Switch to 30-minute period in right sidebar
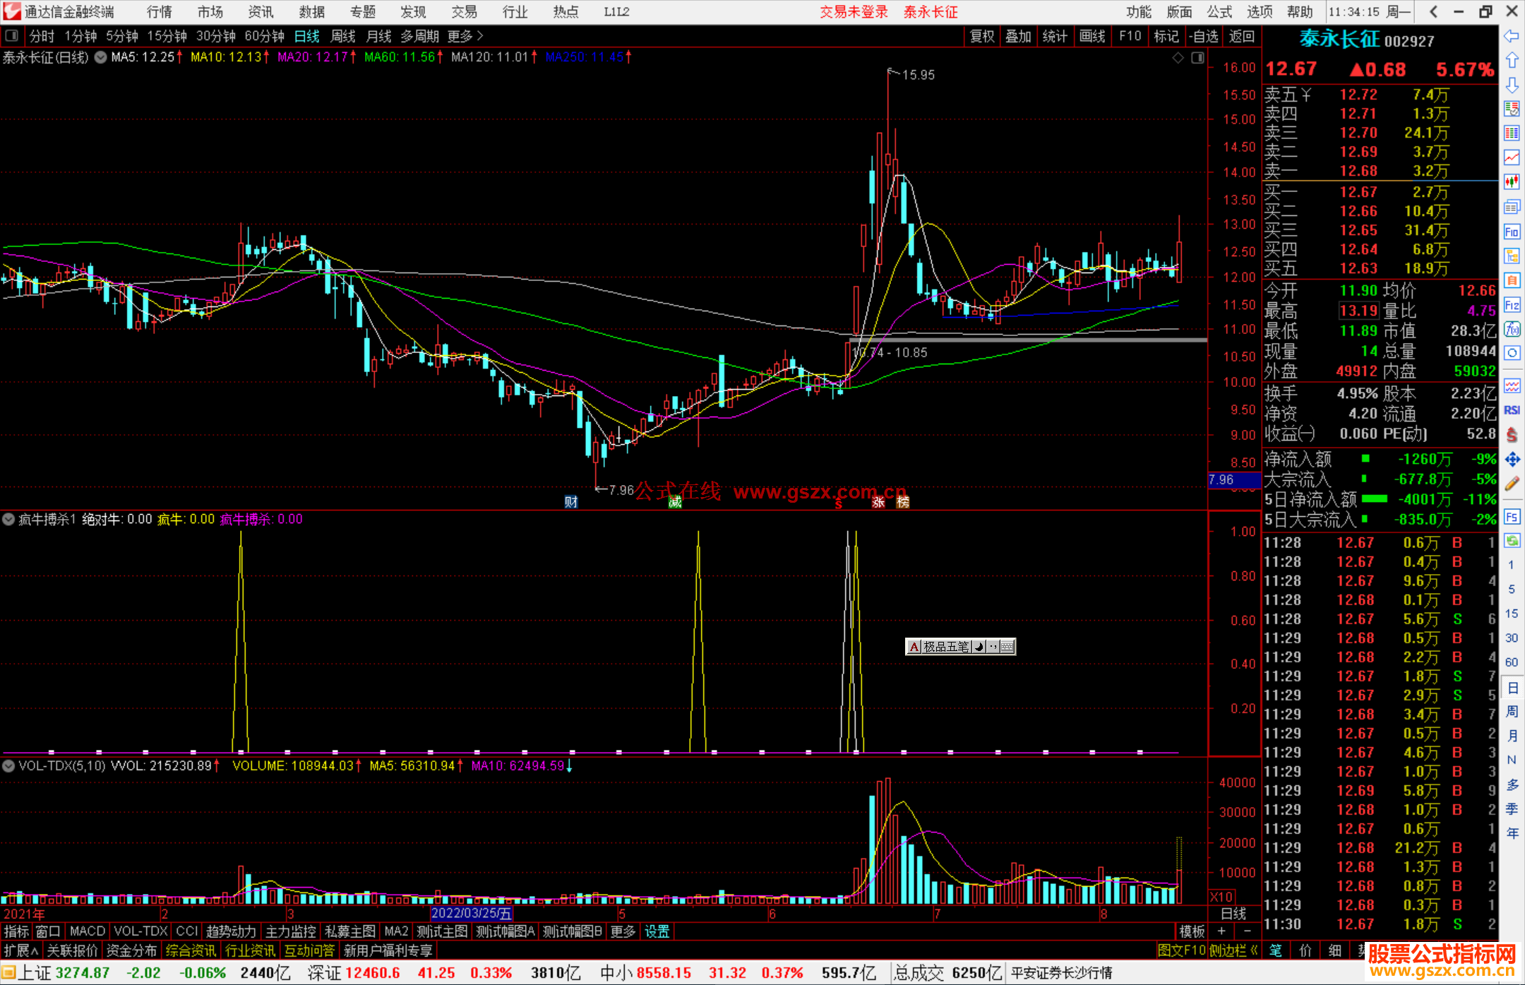This screenshot has height=985, width=1525. (x=1511, y=638)
